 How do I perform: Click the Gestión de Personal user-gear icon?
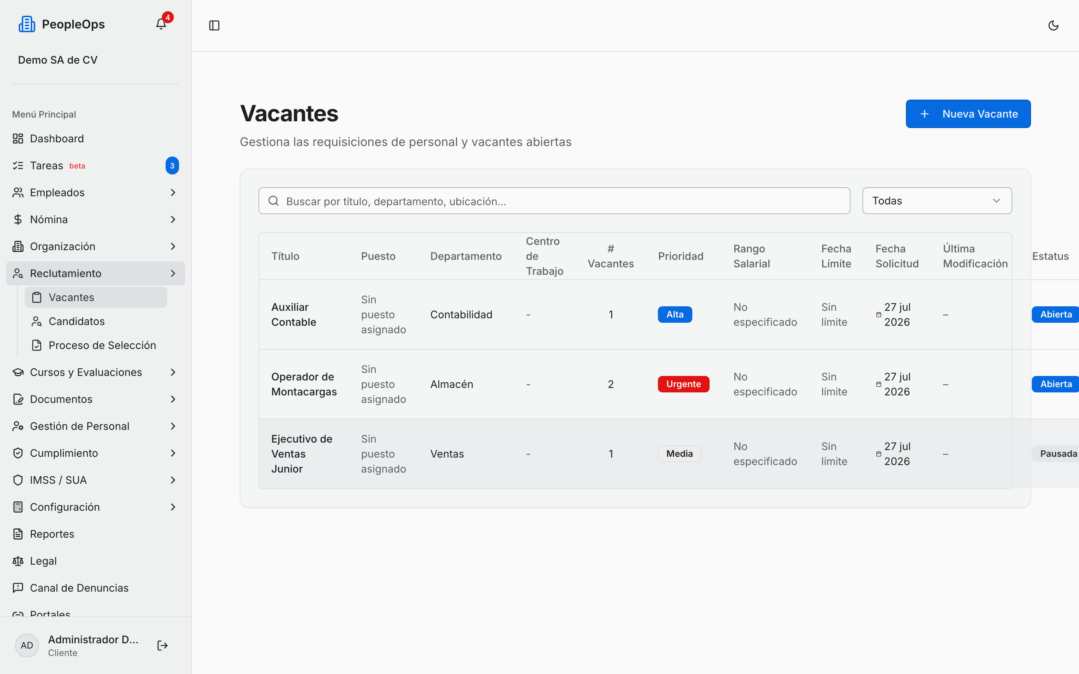[18, 426]
